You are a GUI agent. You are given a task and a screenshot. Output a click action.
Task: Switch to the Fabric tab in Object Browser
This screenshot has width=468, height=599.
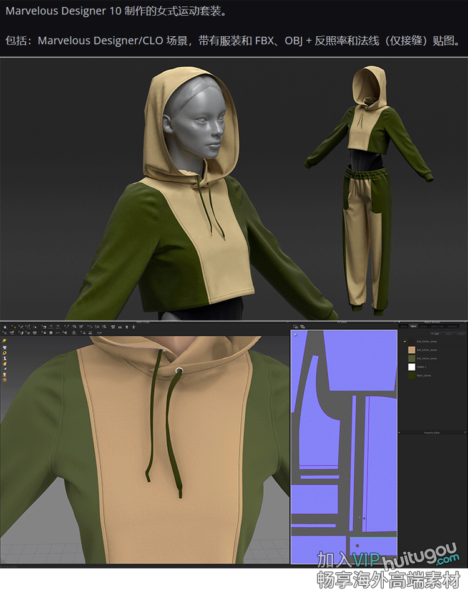(x=413, y=326)
